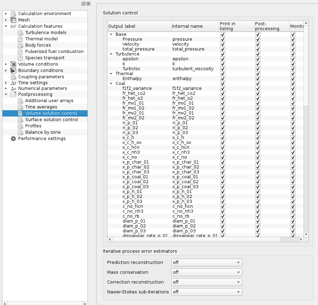Click the Post-processing column header
The height and width of the screenshot is (305, 318).
272,26
